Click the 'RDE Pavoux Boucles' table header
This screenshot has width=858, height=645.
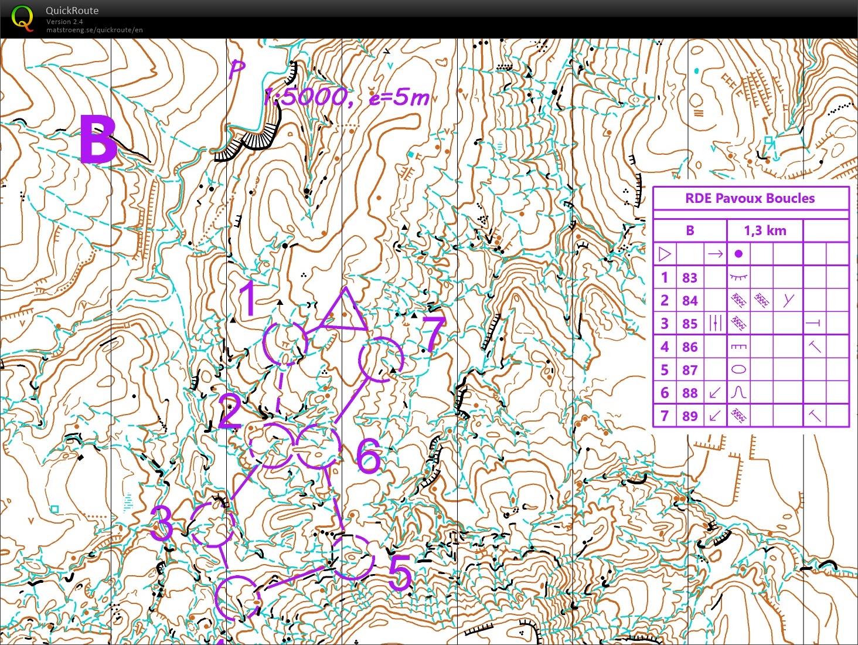pos(750,198)
